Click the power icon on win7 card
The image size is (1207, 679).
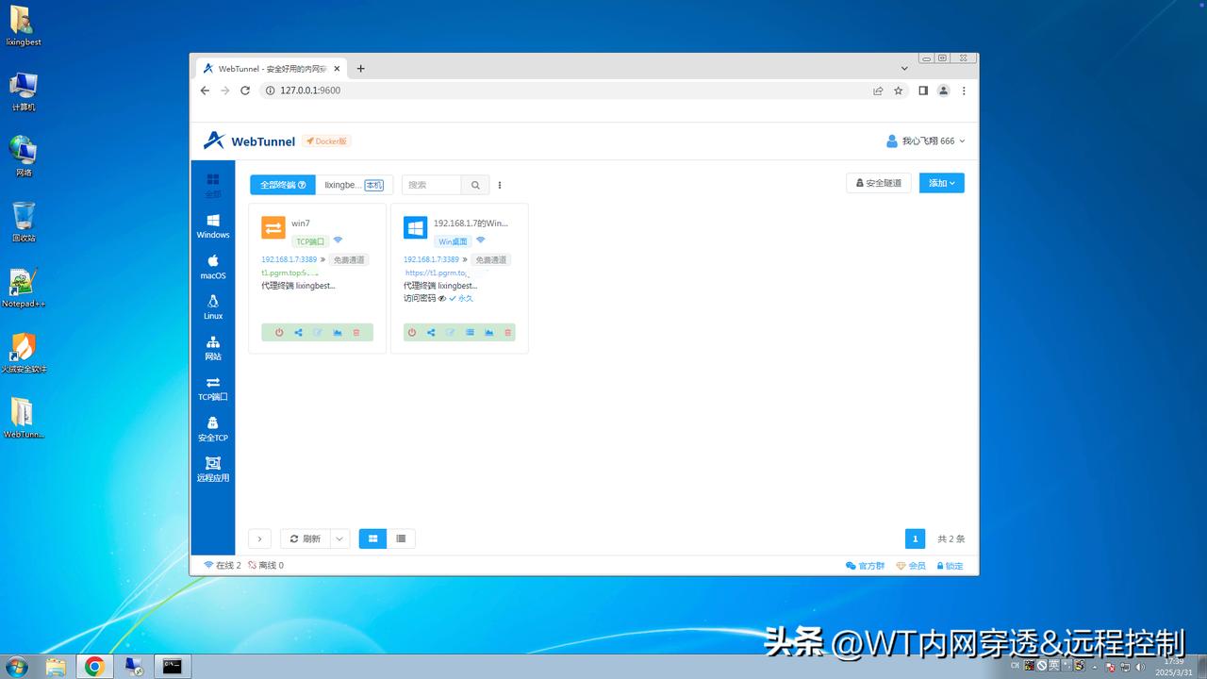pos(279,332)
